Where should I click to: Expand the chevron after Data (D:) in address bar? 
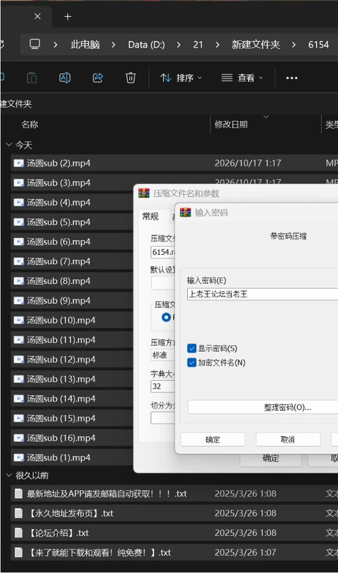179,45
